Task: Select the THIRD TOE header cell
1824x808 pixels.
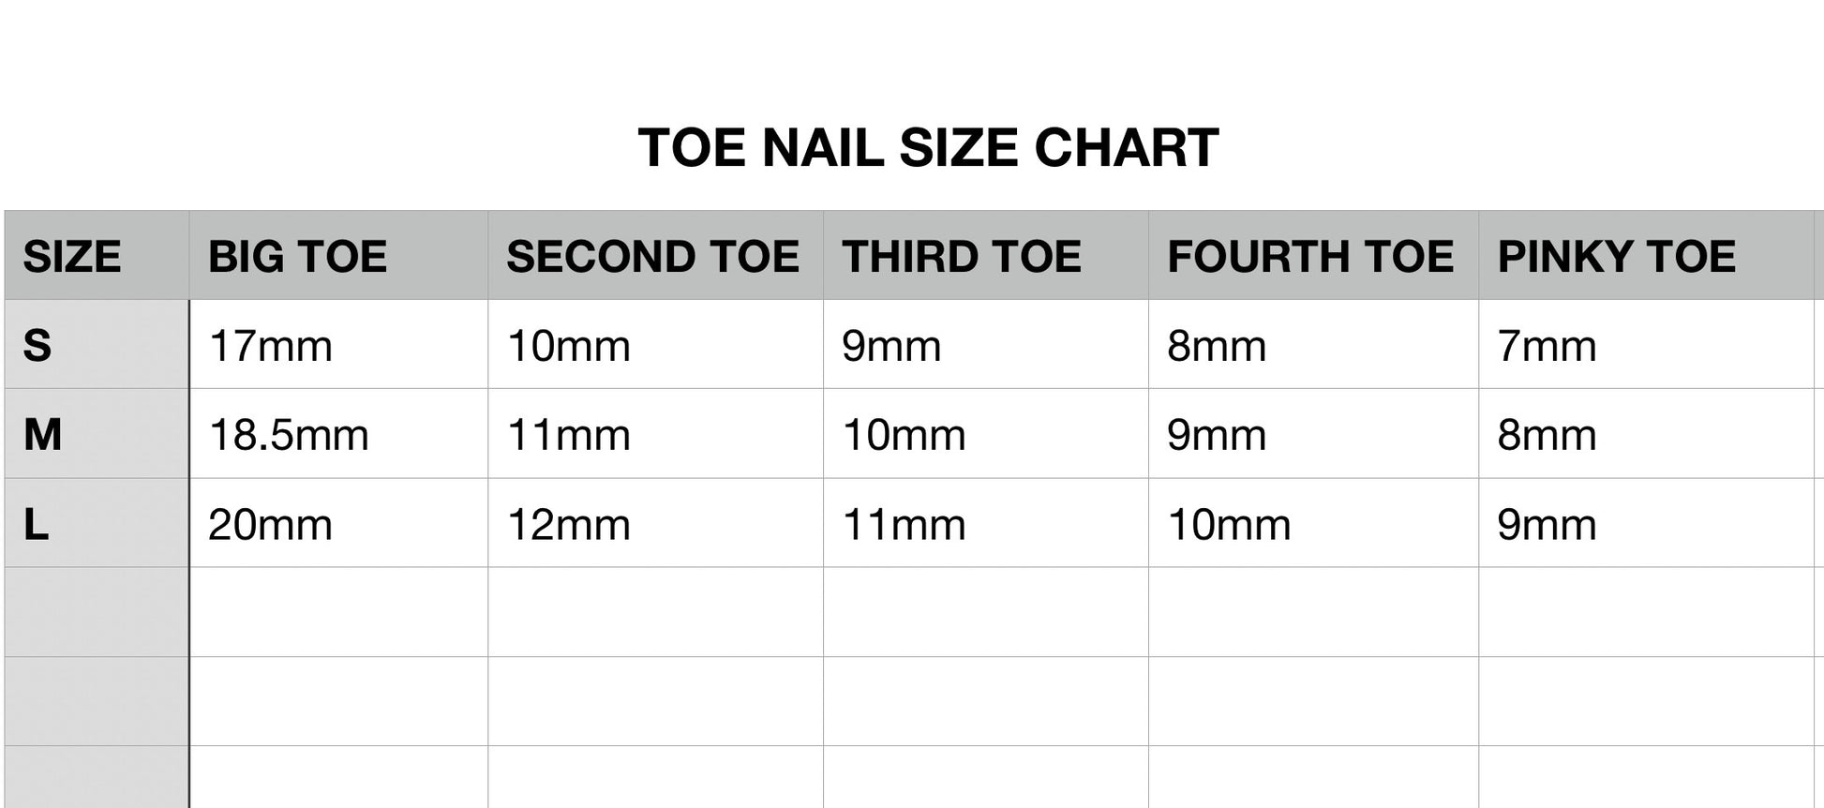Action: point(985,256)
